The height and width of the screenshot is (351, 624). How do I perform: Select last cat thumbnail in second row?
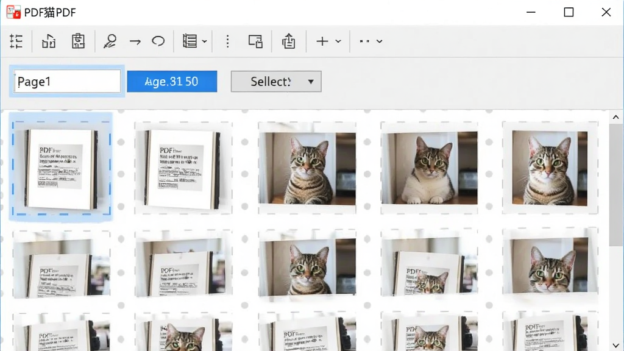[x=550, y=261]
